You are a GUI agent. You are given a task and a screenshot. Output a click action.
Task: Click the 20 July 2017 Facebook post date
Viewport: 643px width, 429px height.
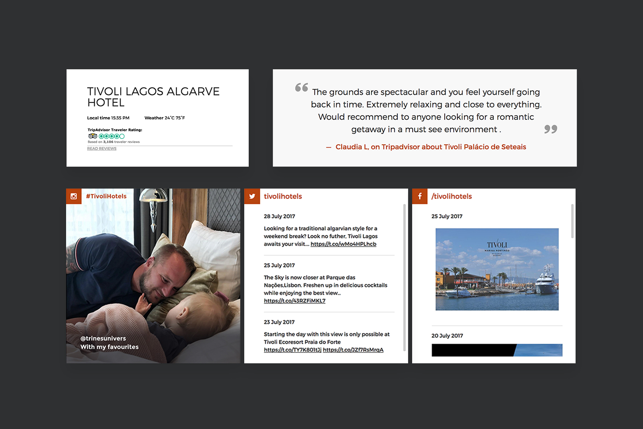tap(447, 336)
